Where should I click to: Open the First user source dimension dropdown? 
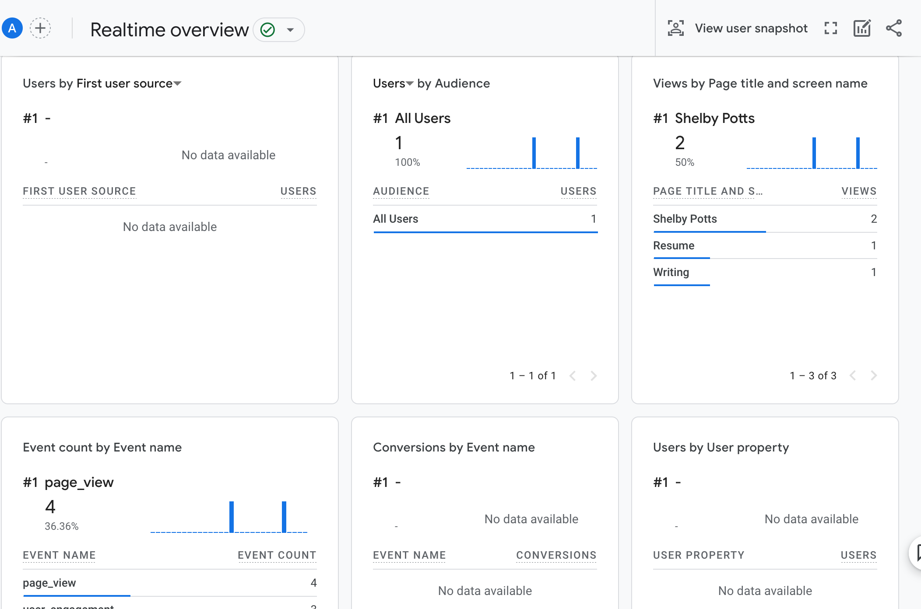tap(129, 84)
